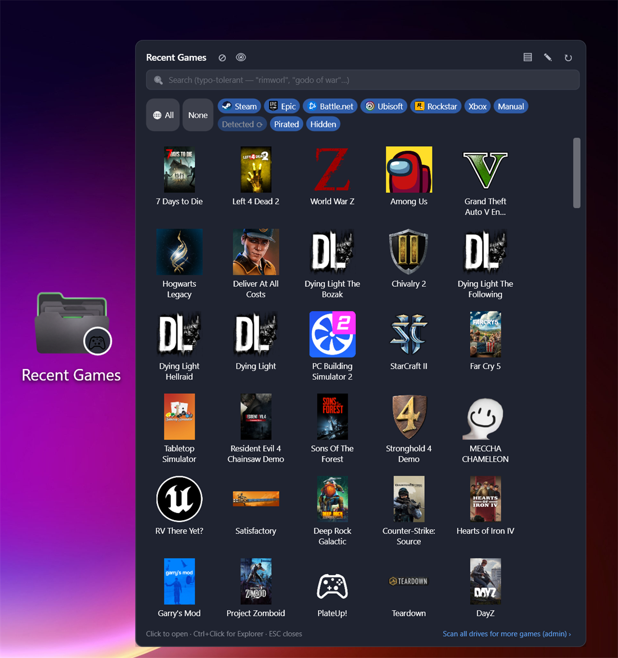Toggle the Rockstar filter chip
618x658 pixels.
coord(435,106)
